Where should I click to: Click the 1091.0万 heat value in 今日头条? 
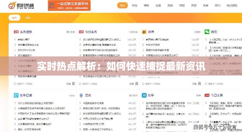click(132, 40)
